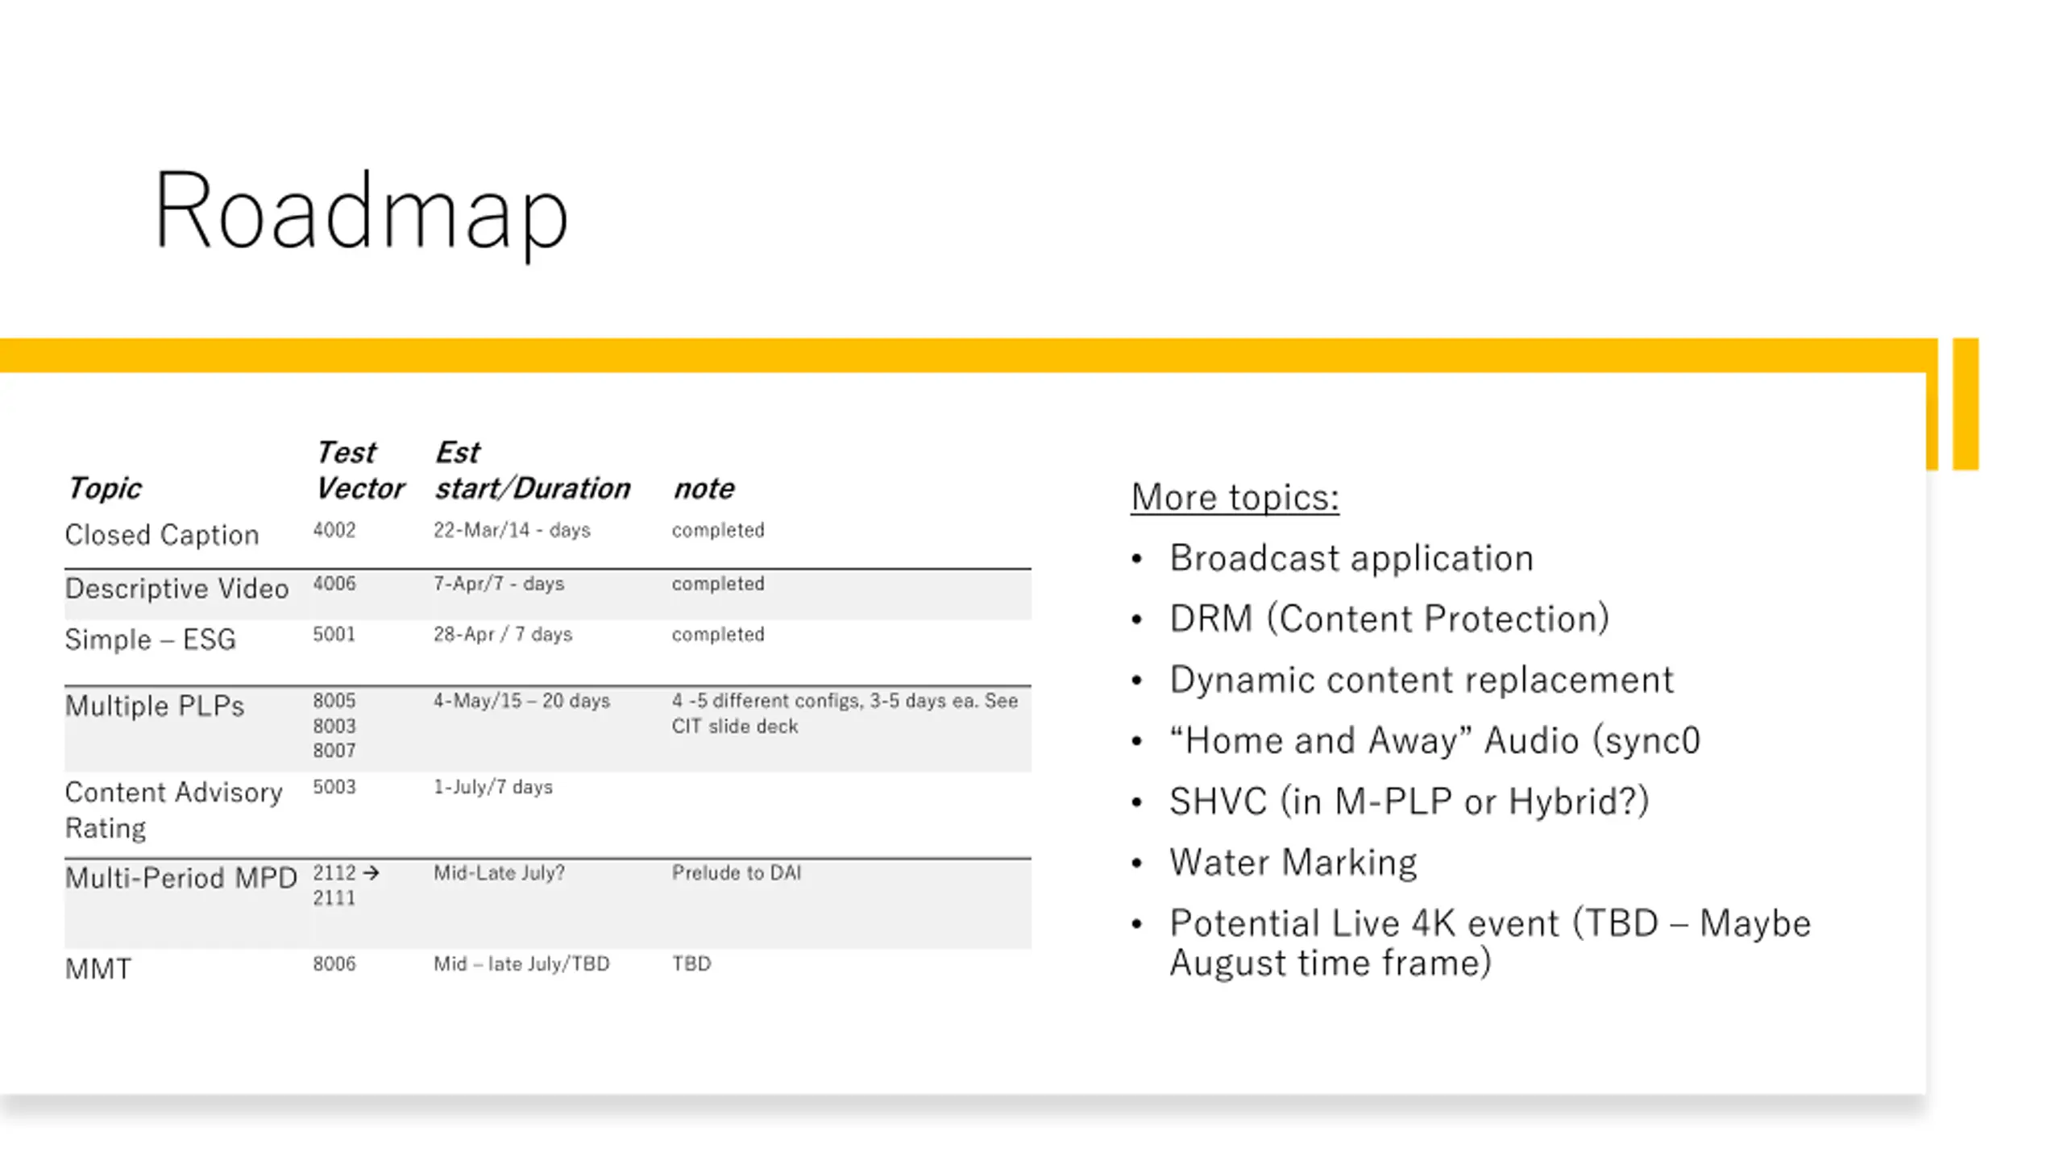Click the 1-July/7 days cell

(493, 787)
